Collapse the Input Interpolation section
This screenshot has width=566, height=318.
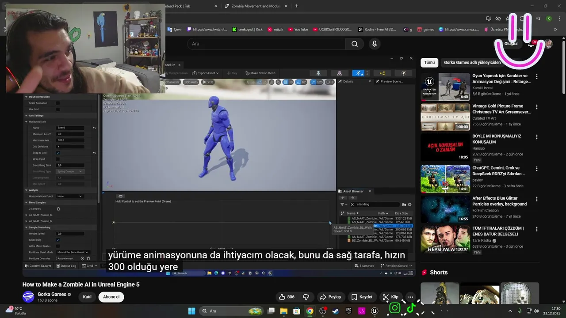26,97
